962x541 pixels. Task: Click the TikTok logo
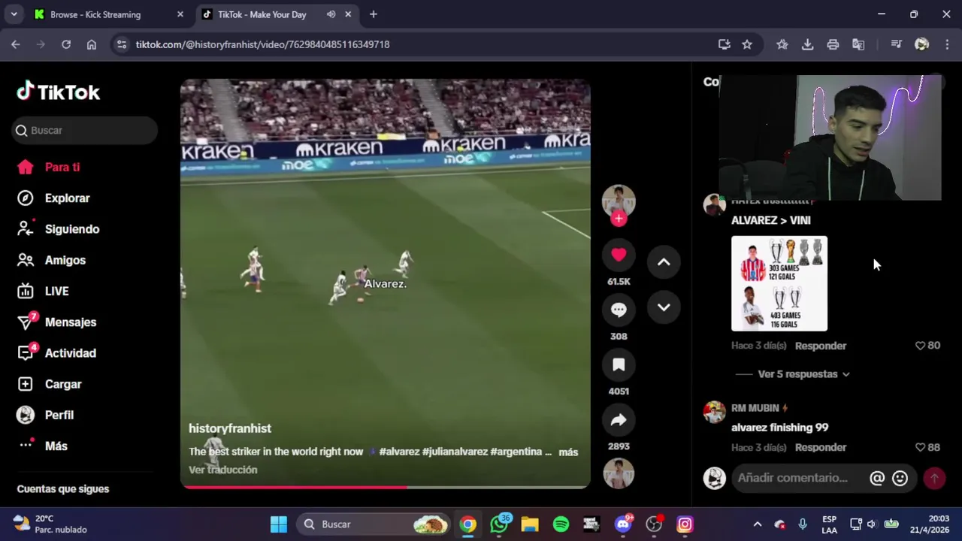pyautogui.click(x=59, y=92)
